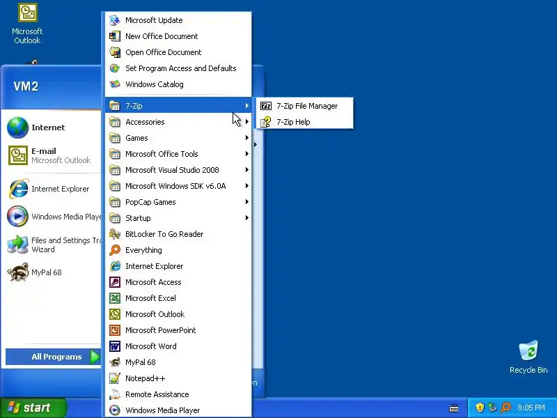
Task: Click the Start button on the taskbar
Action: 33,408
